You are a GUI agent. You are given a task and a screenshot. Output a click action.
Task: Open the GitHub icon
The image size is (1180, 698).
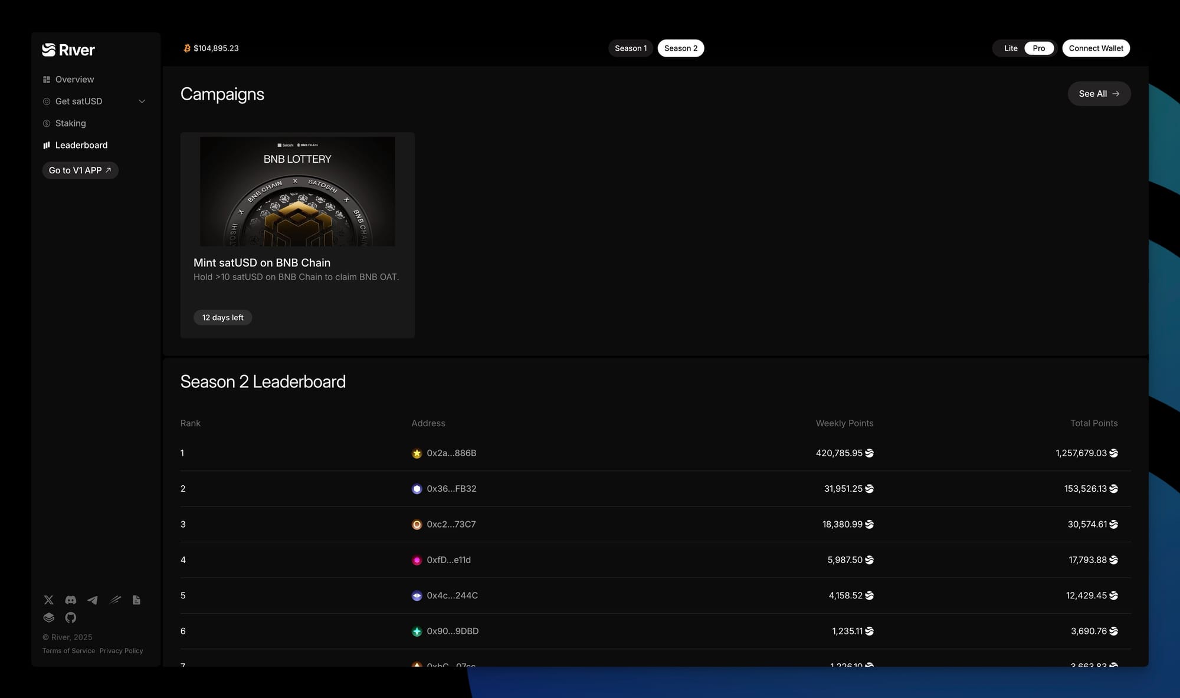click(71, 617)
